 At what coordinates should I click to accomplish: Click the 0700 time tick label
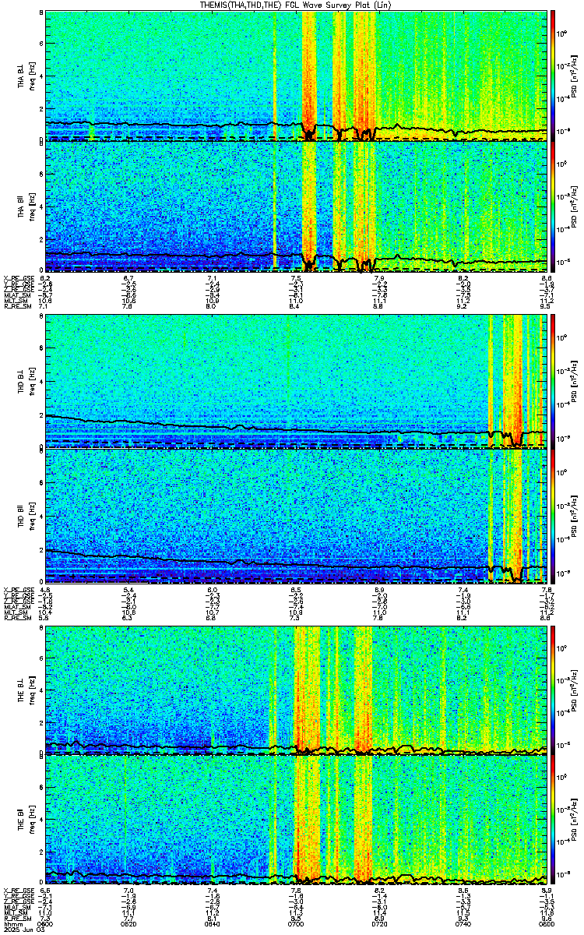click(296, 924)
